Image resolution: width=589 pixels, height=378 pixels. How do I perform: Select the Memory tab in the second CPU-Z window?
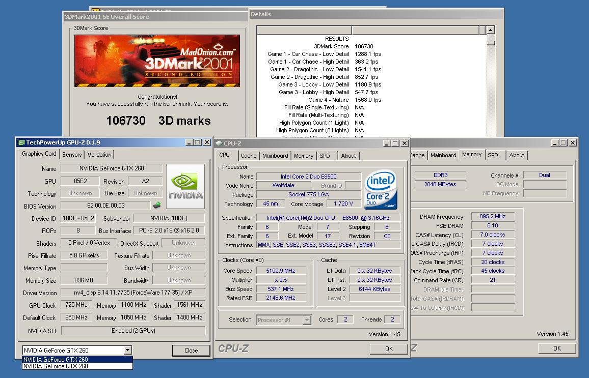(x=472, y=155)
